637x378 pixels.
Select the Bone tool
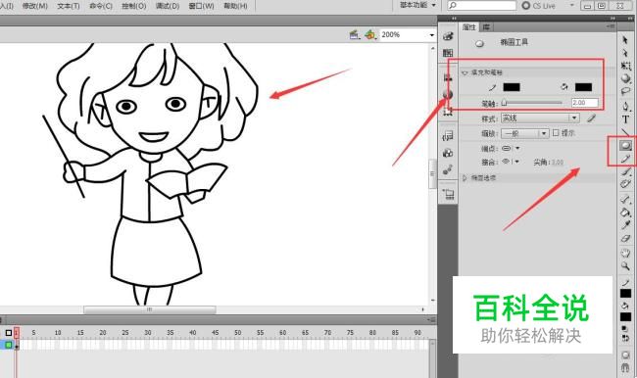click(625, 200)
